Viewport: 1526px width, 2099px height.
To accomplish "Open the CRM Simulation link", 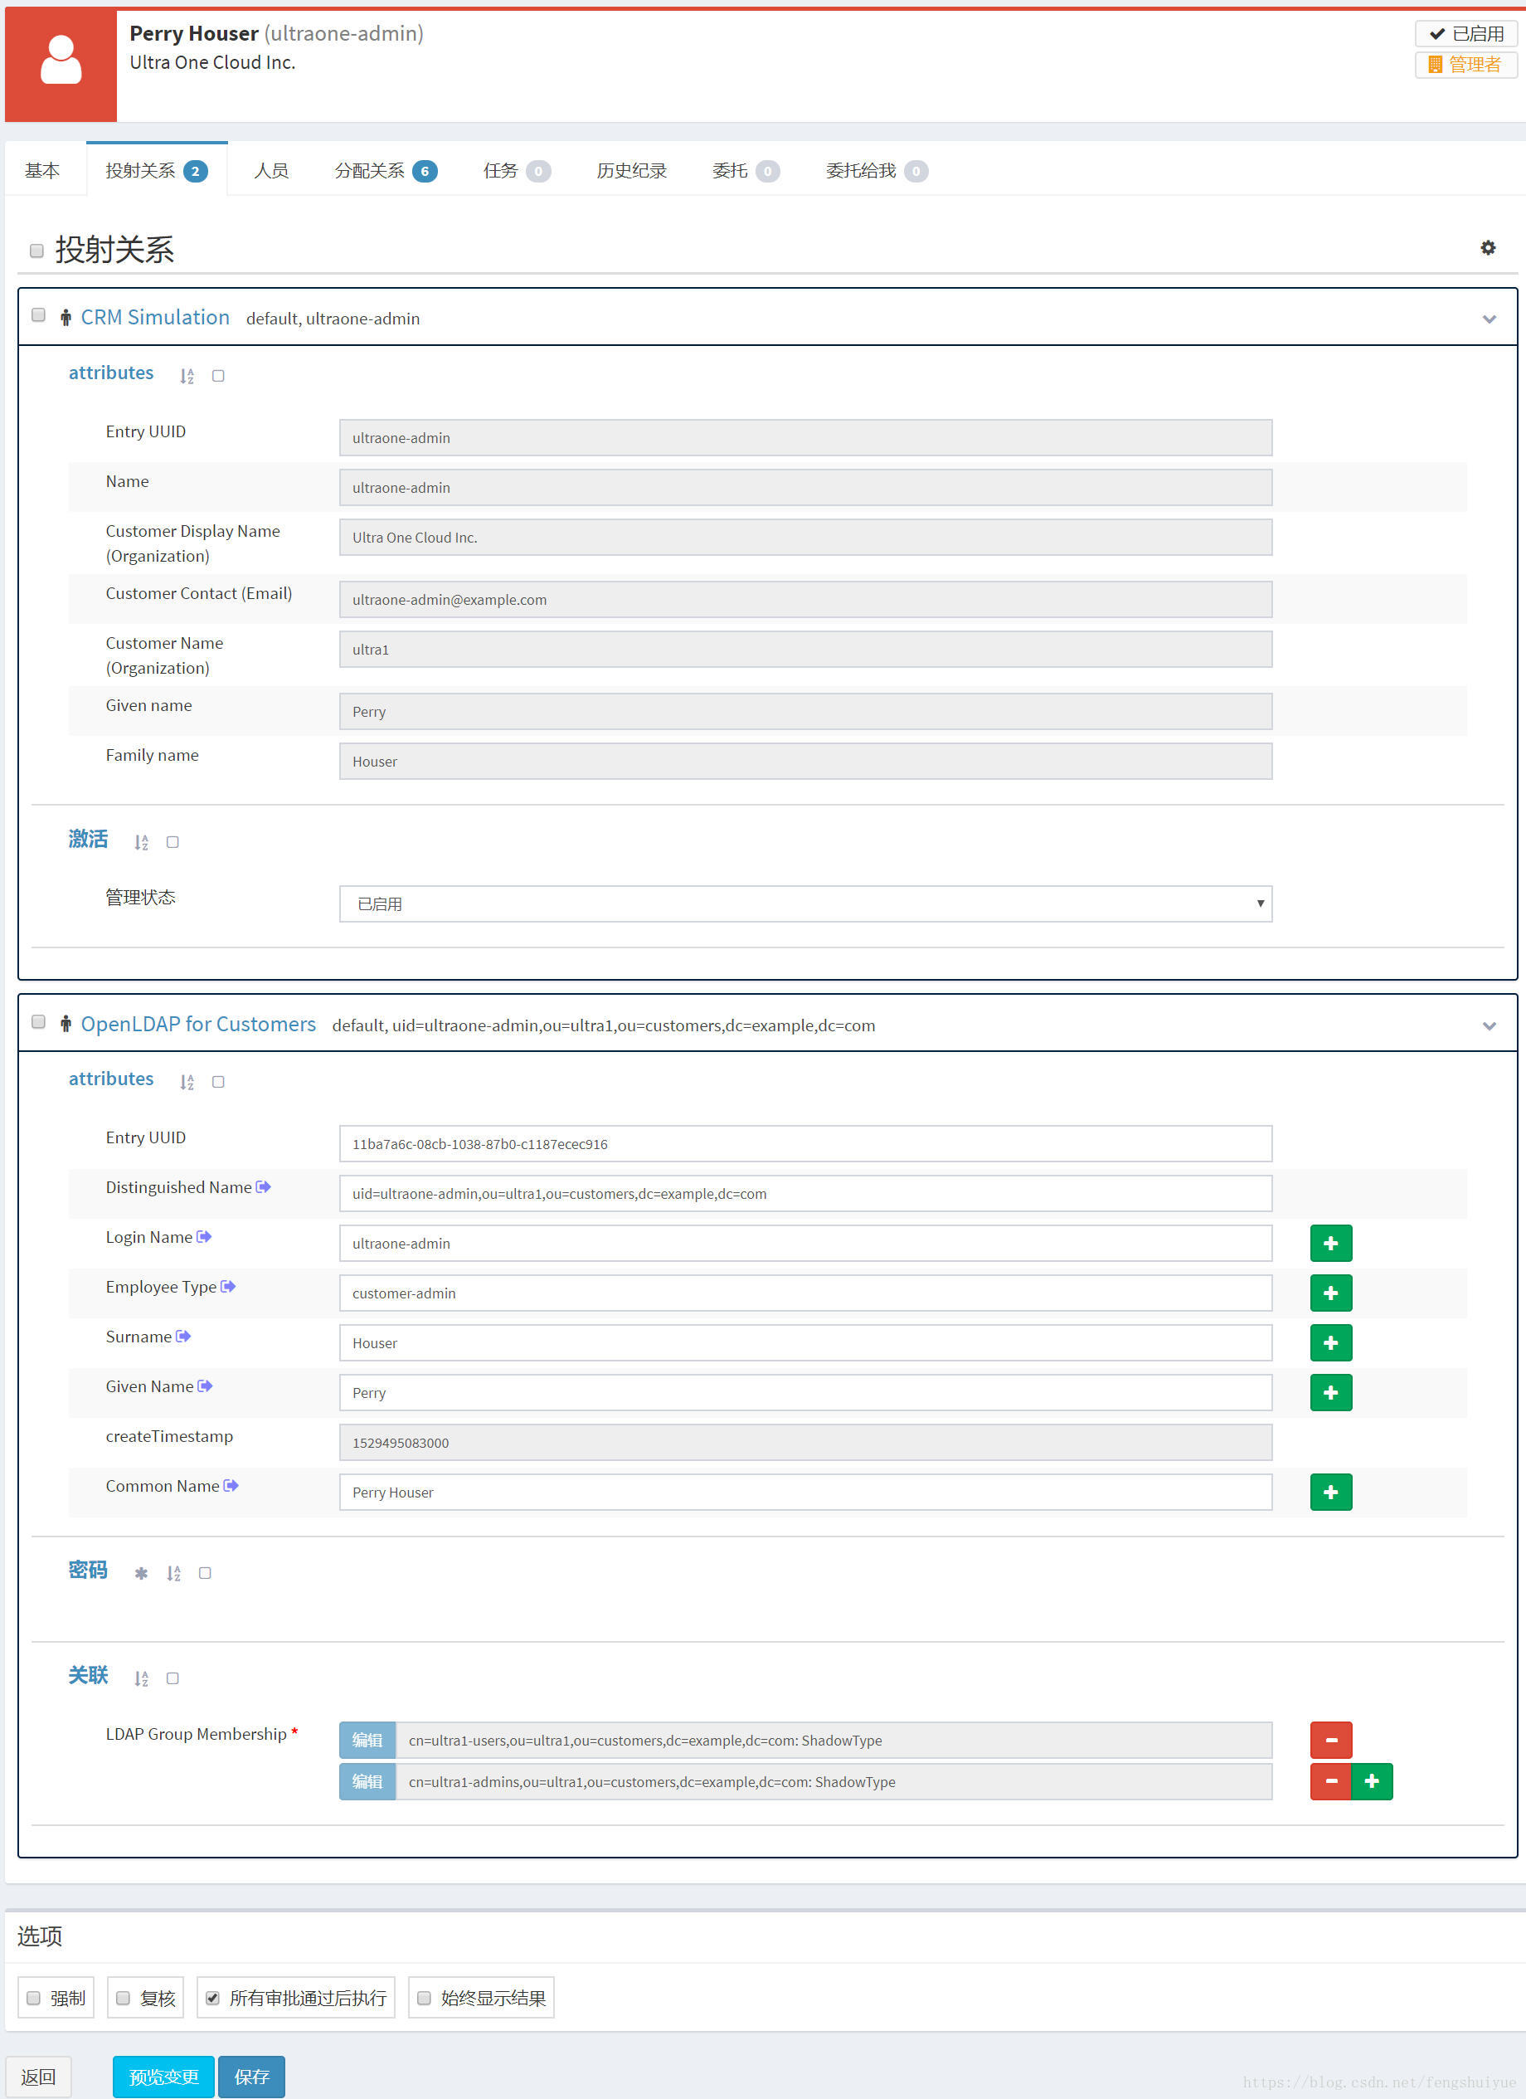I will click(154, 318).
